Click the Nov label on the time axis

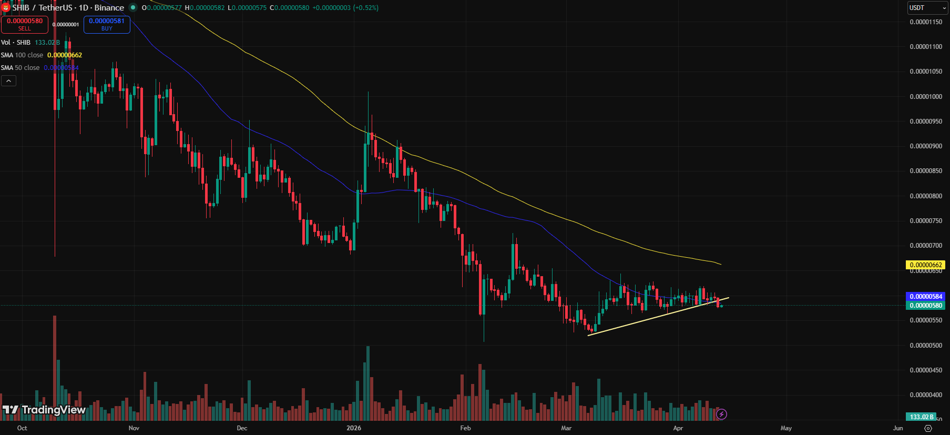coord(134,428)
